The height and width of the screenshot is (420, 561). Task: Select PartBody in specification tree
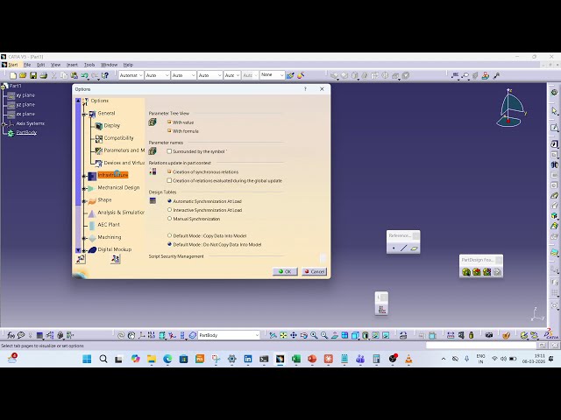click(26, 132)
